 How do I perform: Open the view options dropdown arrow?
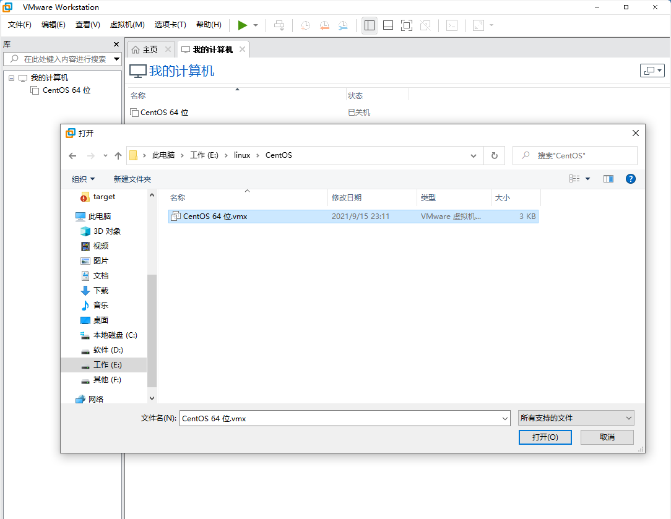pos(587,179)
